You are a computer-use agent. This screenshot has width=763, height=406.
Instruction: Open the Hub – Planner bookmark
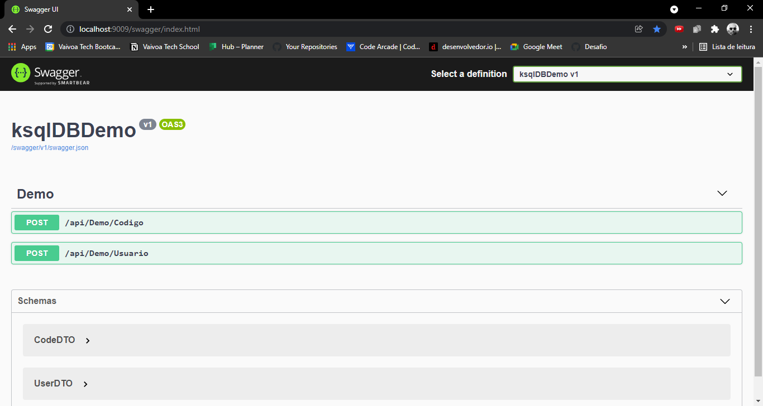coord(236,47)
